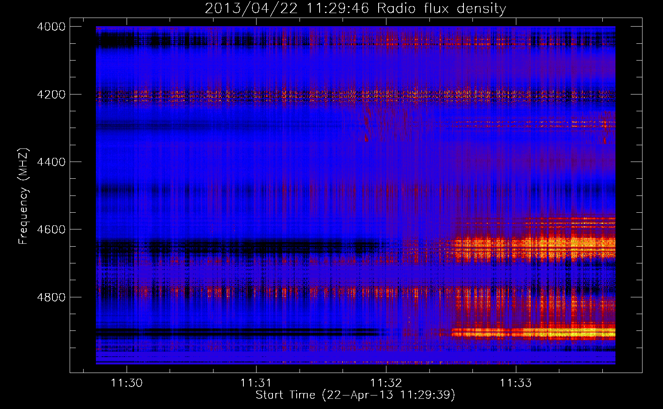
Task: Click the 11:33 time axis label
Action: (x=515, y=383)
